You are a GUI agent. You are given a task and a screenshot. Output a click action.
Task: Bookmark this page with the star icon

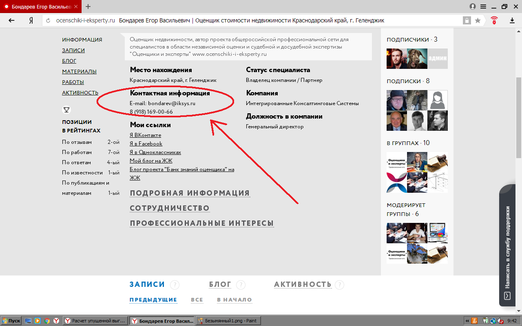pos(478,20)
